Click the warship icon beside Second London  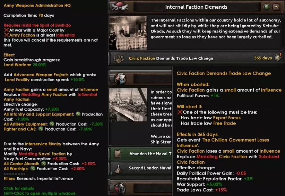[x=118, y=169]
